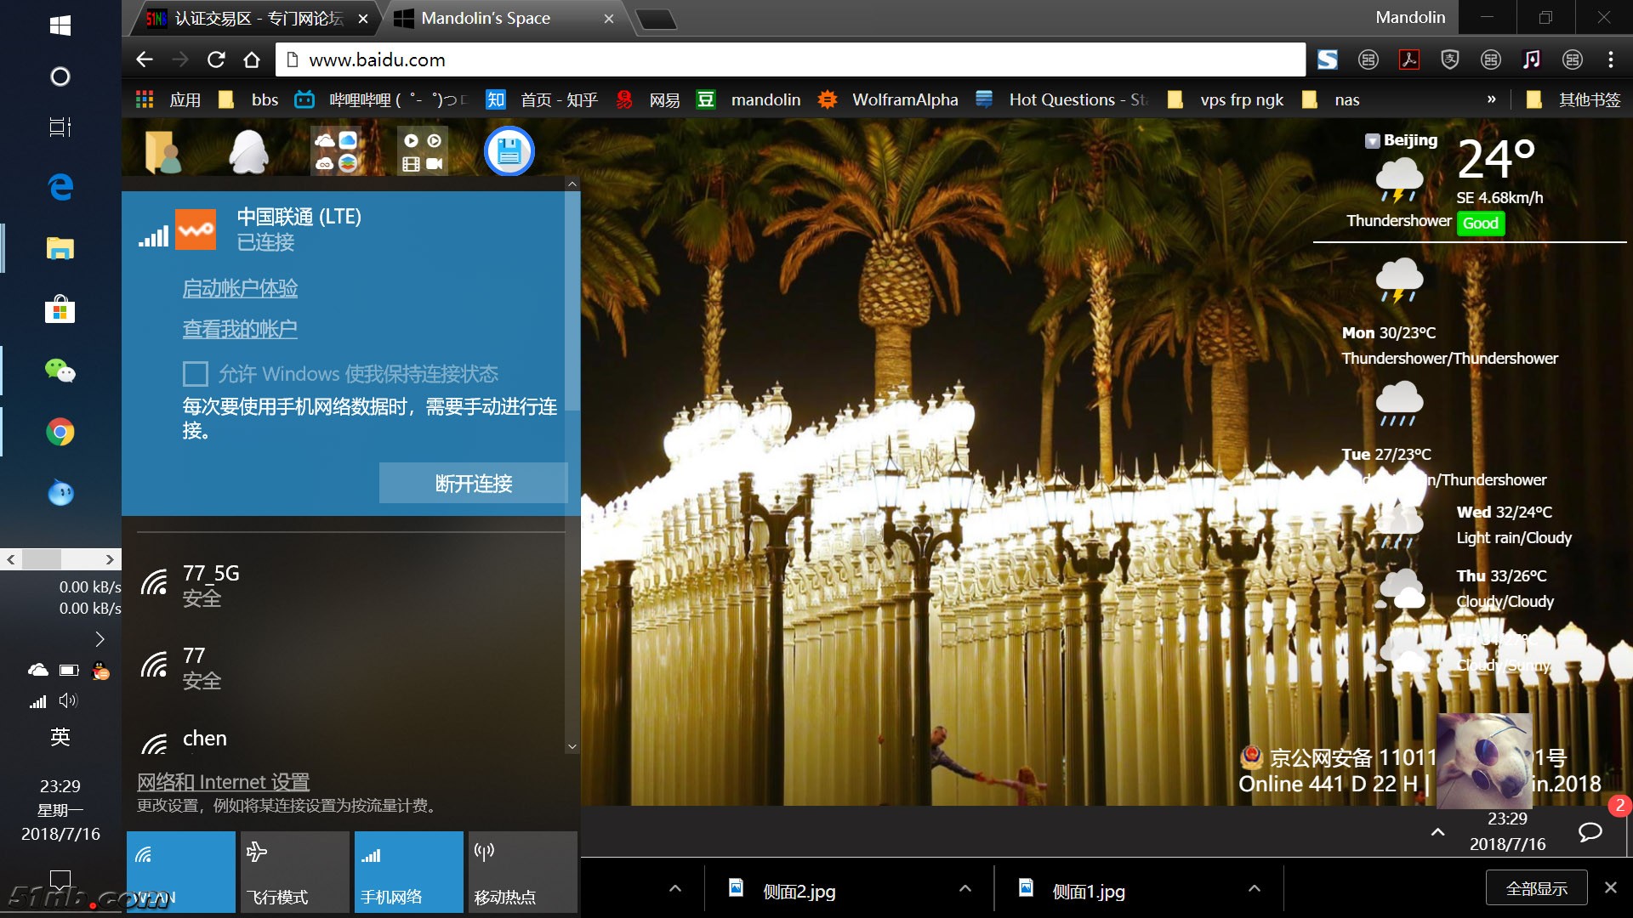
Task: Click the Chrome reload page icon
Action: click(216, 59)
